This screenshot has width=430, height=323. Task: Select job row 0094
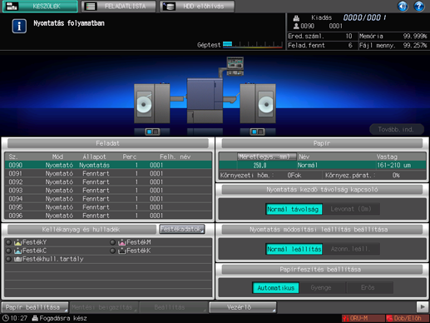point(108,199)
